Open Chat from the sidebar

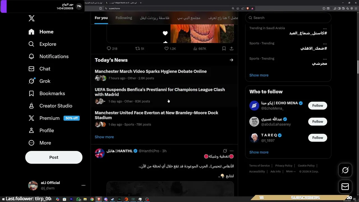point(39,69)
